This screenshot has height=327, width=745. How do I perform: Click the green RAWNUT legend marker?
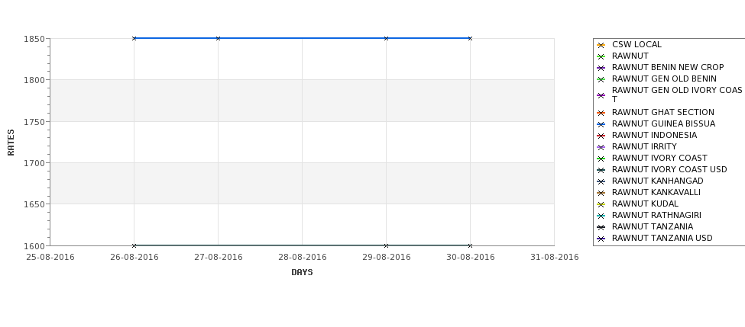pos(601,56)
